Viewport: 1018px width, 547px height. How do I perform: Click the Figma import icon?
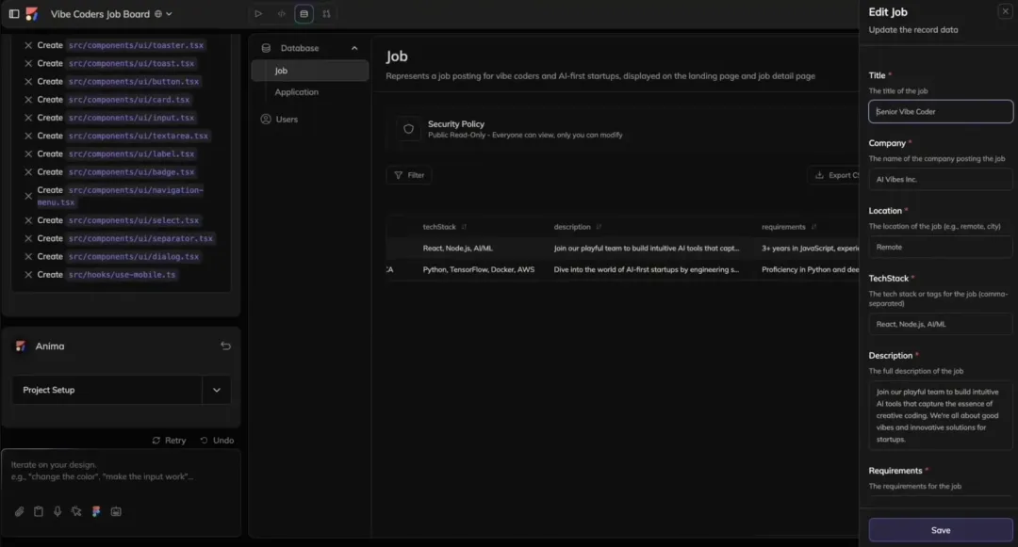[96, 512]
